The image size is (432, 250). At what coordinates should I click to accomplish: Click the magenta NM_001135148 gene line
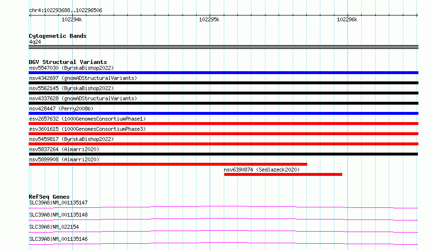[x=223, y=219]
